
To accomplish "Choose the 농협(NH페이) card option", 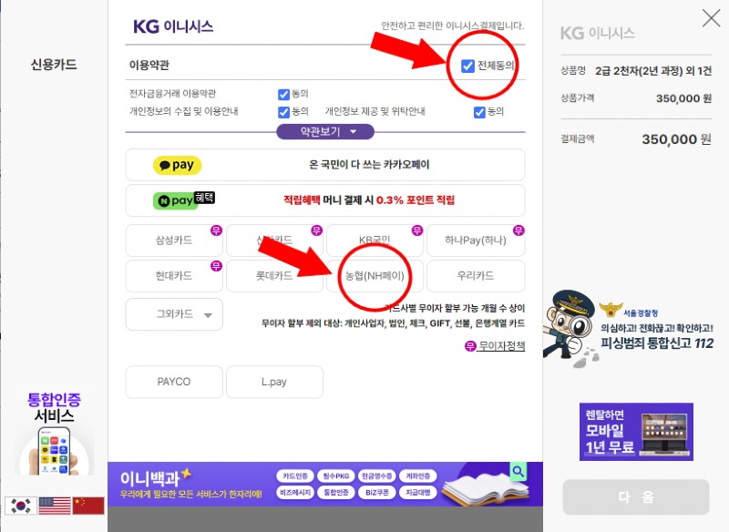I will coord(375,276).
